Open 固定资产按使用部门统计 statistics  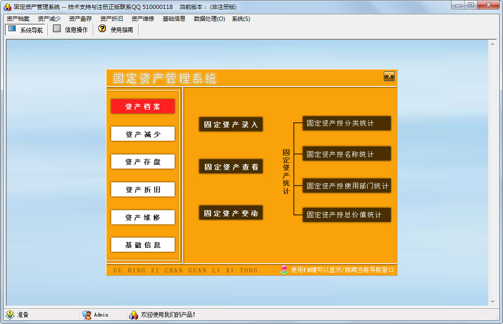click(346, 186)
